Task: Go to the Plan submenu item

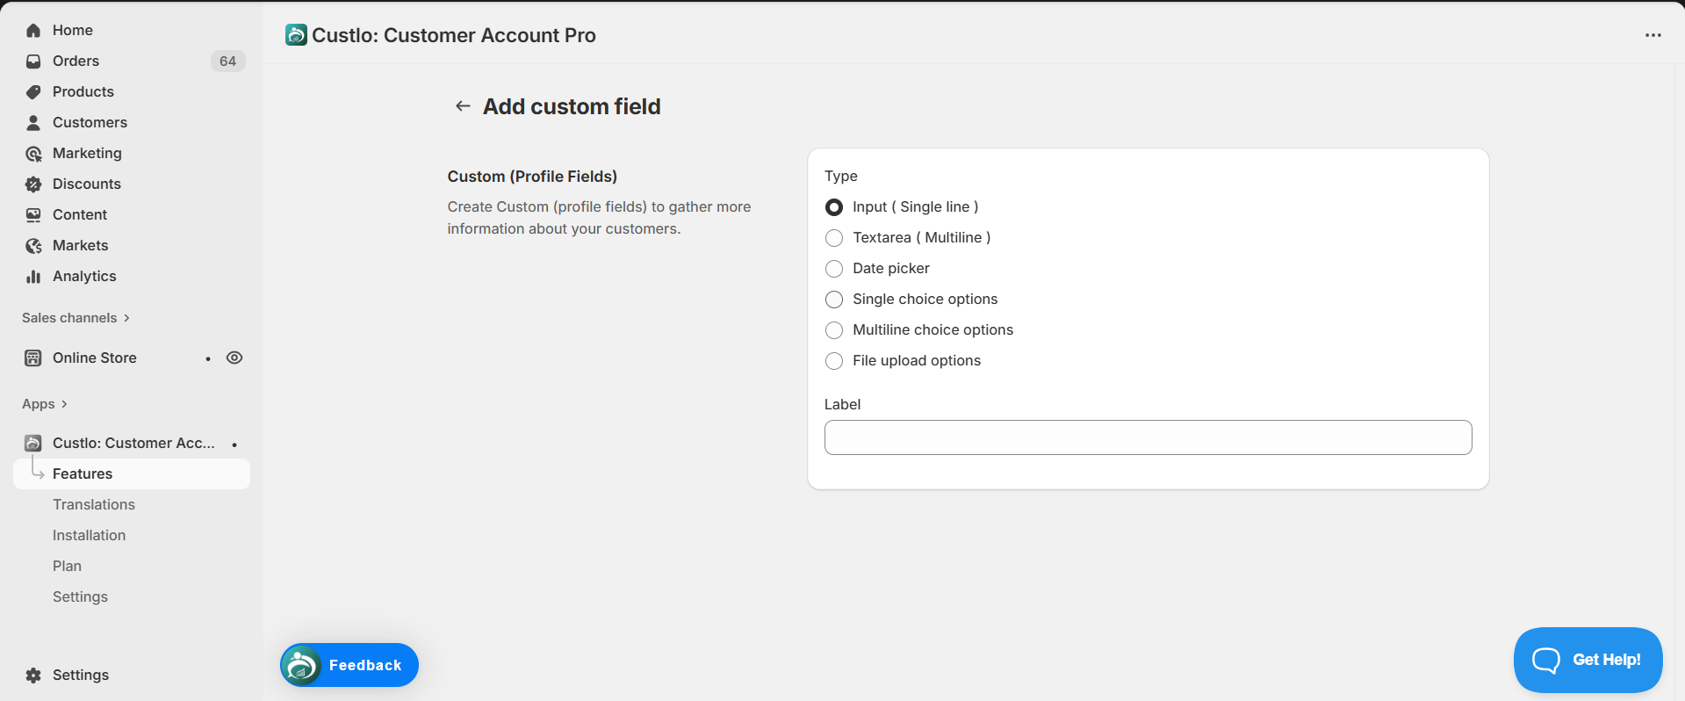Action: pyautogui.click(x=67, y=566)
